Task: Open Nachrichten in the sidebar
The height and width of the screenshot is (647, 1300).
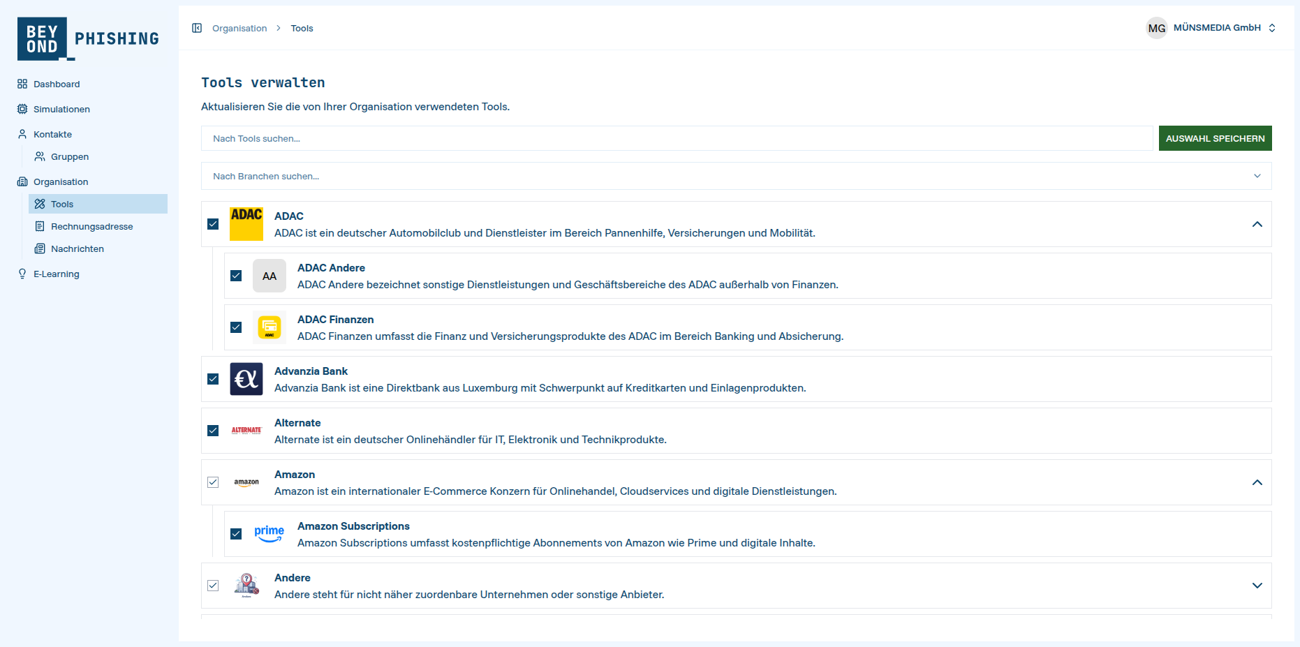Action: pos(77,248)
